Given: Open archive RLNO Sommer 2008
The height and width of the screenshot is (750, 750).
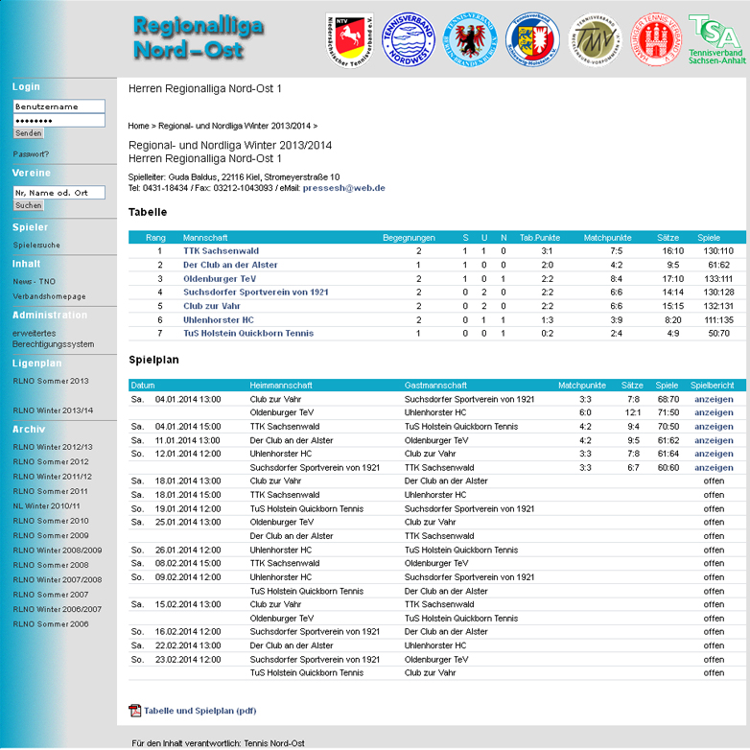Looking at the screenshot, I should pos(51,565).
